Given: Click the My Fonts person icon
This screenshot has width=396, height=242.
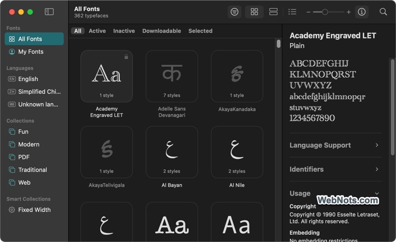Looking at the screenshot, I should pos(12,52).
